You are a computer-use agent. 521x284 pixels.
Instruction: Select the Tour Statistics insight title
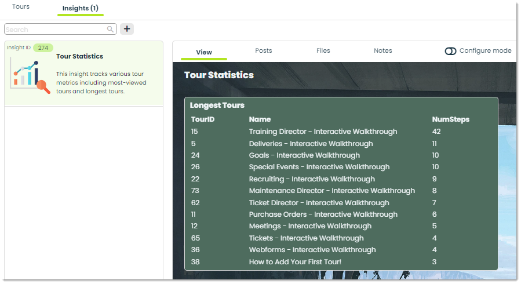pyautogui.click(x=80, y=56)
